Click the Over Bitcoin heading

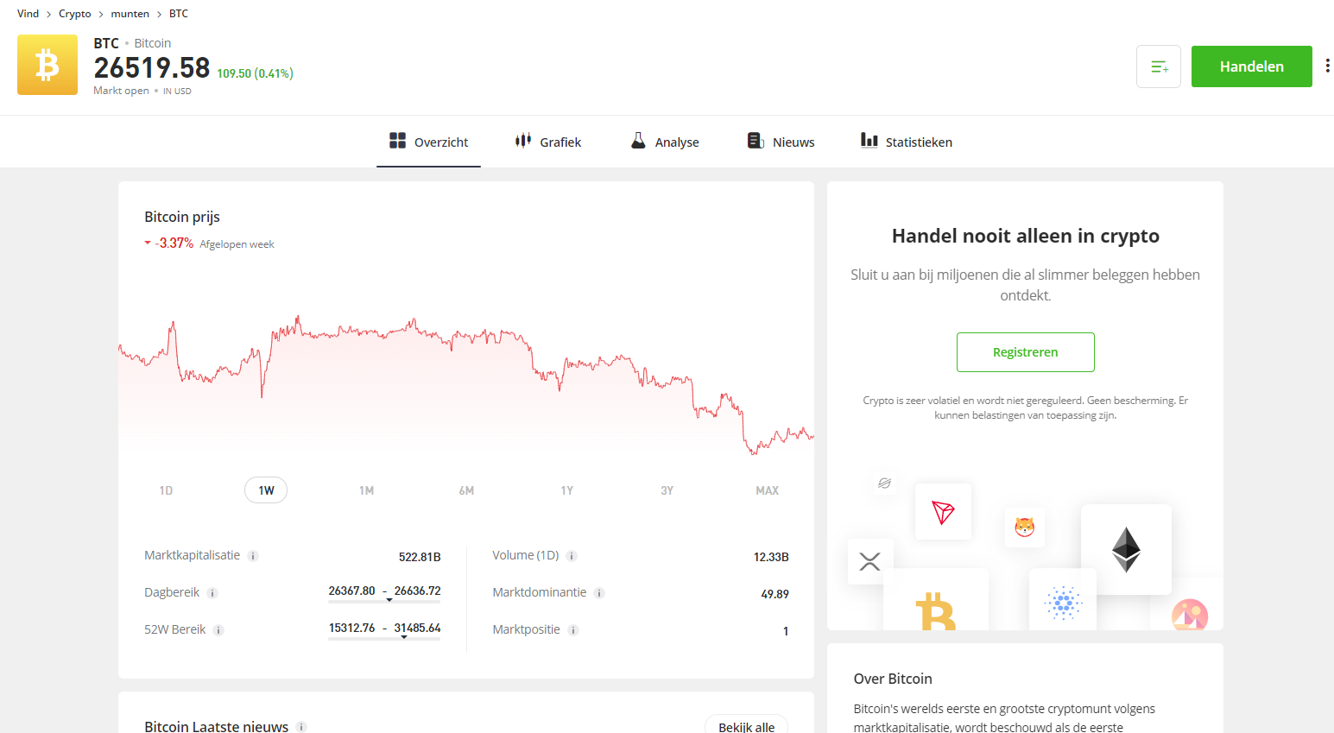point(893,679)
